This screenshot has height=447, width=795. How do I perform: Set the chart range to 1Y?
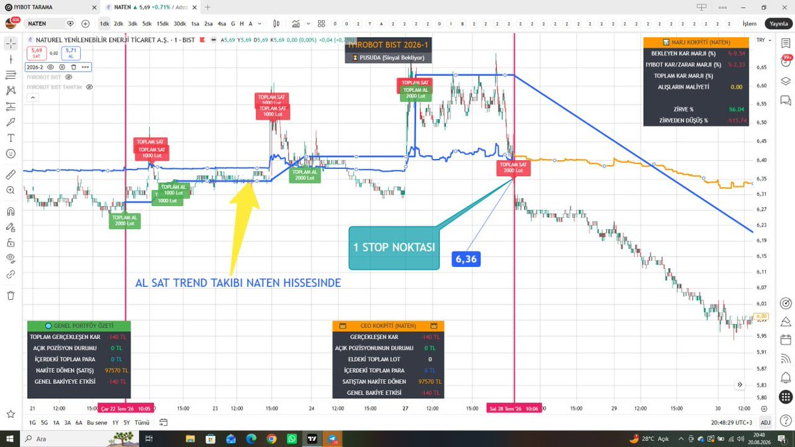point(115,422)
